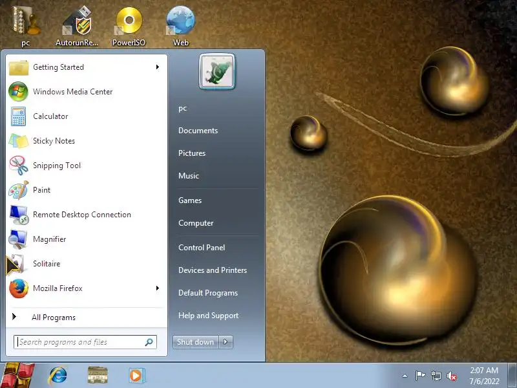The width and height of the screenshot is (517, 388).
Task: Select the Windows Media Center label
Action: [73, 92]
